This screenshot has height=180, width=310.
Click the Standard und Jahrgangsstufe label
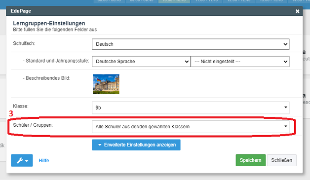56,61
